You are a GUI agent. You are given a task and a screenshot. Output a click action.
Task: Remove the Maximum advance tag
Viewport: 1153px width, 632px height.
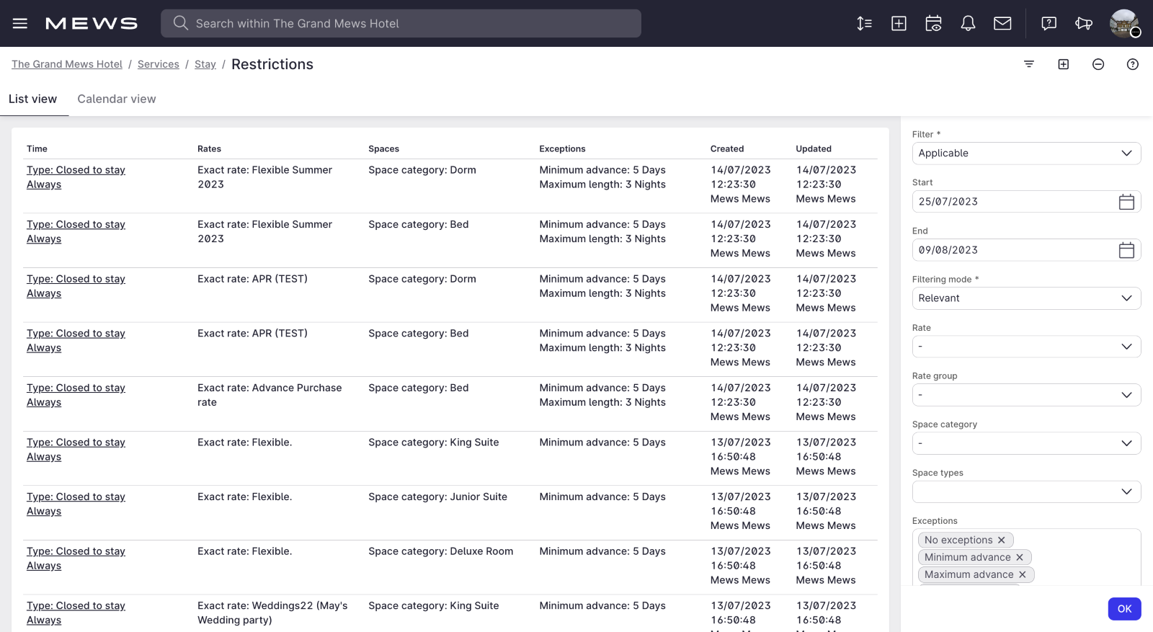tap(1023, 574)
